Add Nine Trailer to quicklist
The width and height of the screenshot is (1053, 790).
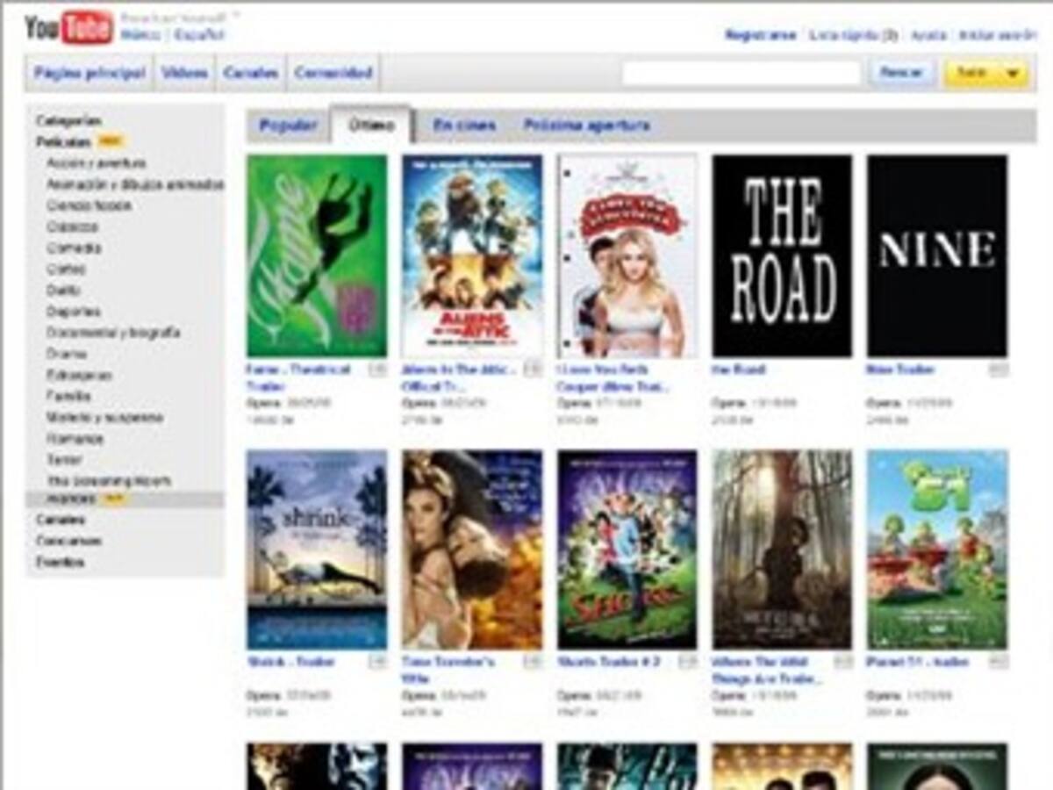999,370
